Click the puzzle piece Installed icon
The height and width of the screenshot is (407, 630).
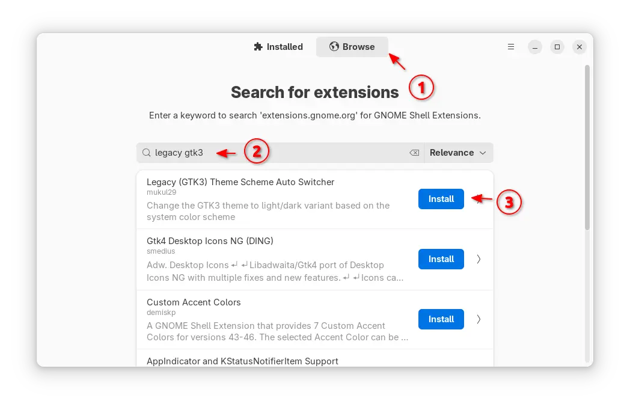coord(258,47)
